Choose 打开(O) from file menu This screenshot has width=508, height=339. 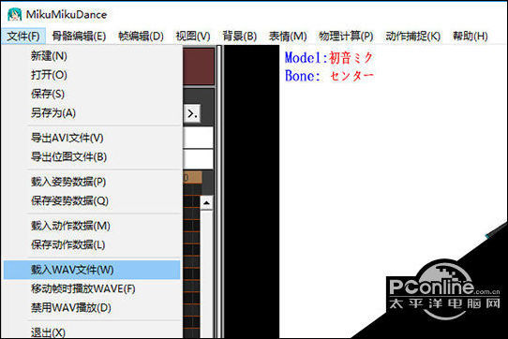pyautogui.click(x=92, y=75)
